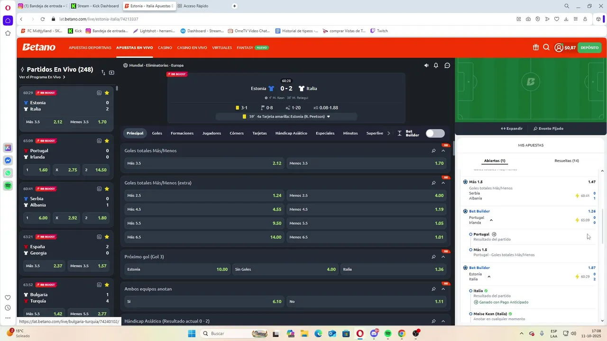Screen dimensions: 607x341
Task: Open stats icon for Portugal-Irlanda card
Action: (x=99, y=141)
